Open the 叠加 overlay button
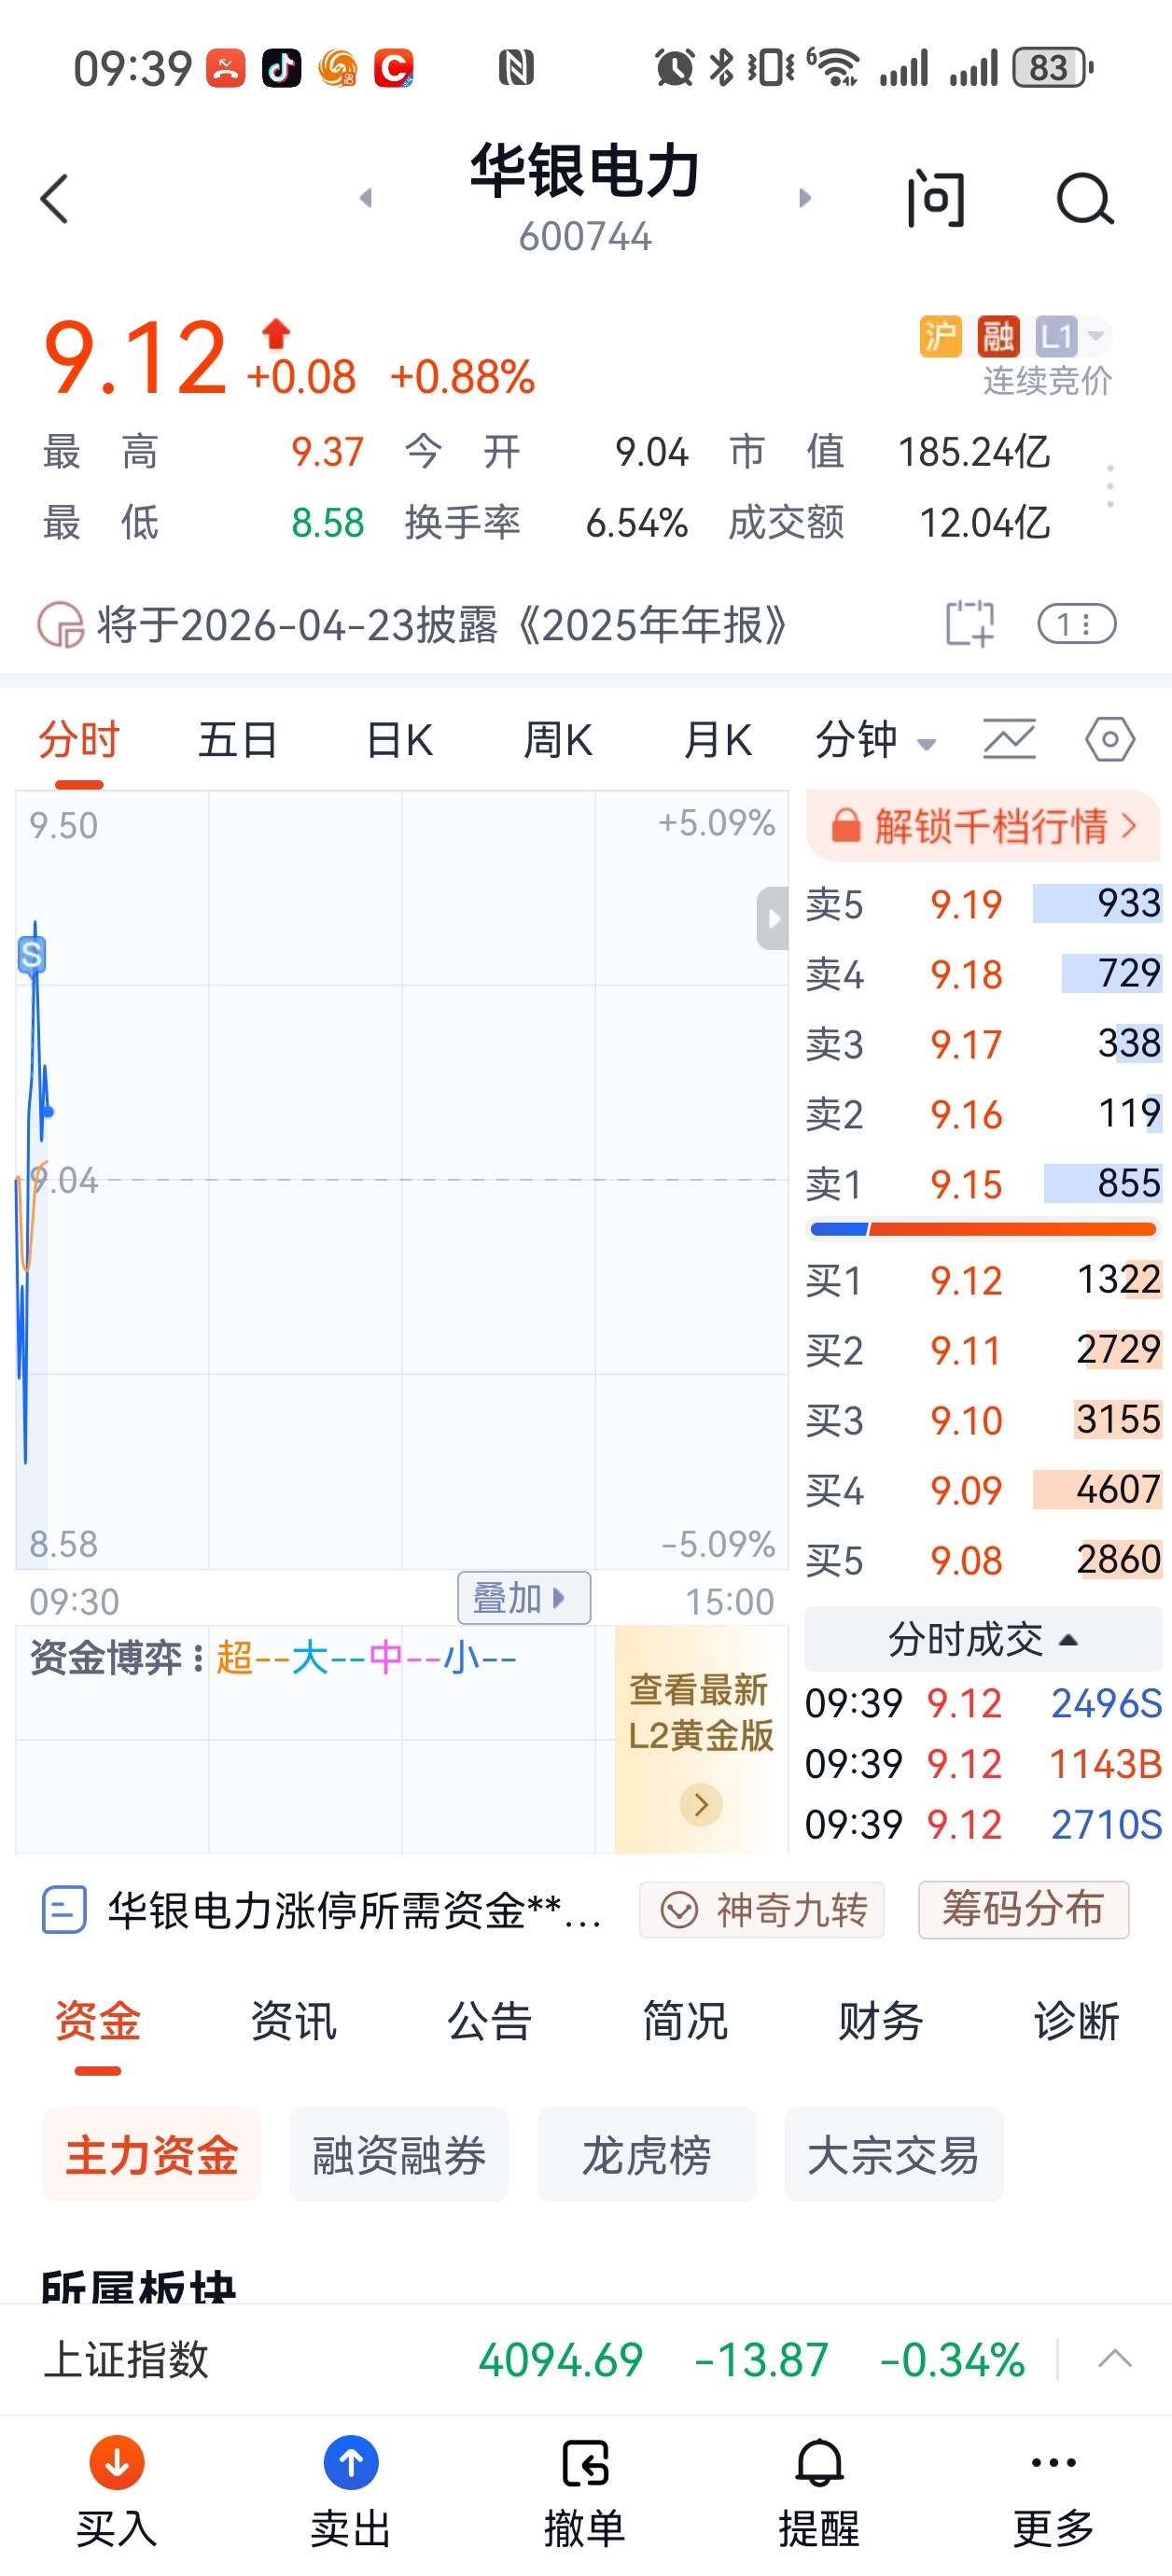 point(524,1598)
